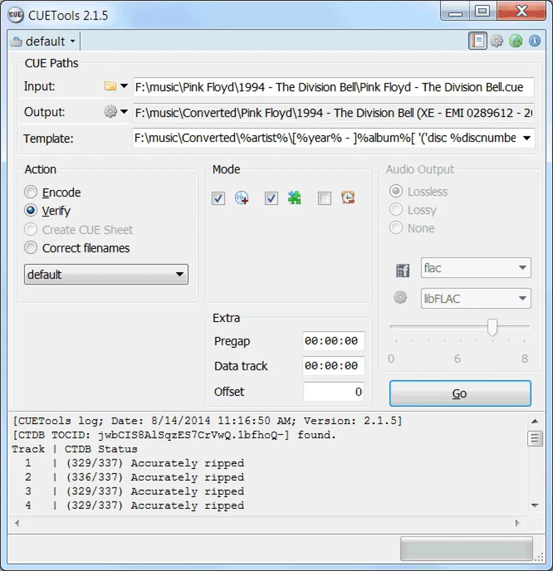The image size is (553, 571).
Task: Click the log horizontal scroll right arrow
Action: (x=518, y=523)
